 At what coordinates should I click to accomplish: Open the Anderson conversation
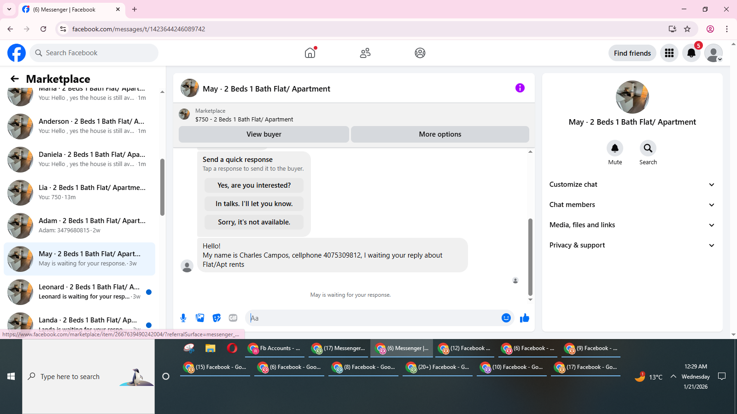point(79,126)
